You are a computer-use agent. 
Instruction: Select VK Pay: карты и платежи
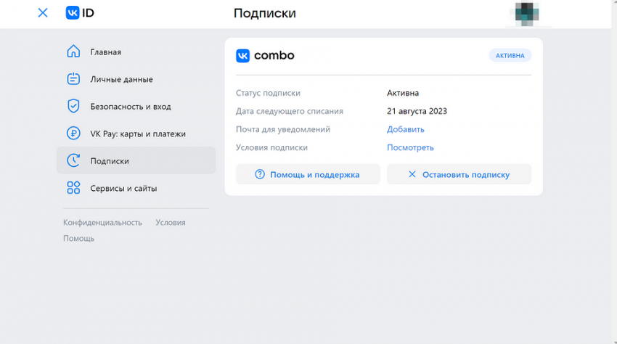click(138, 134)
